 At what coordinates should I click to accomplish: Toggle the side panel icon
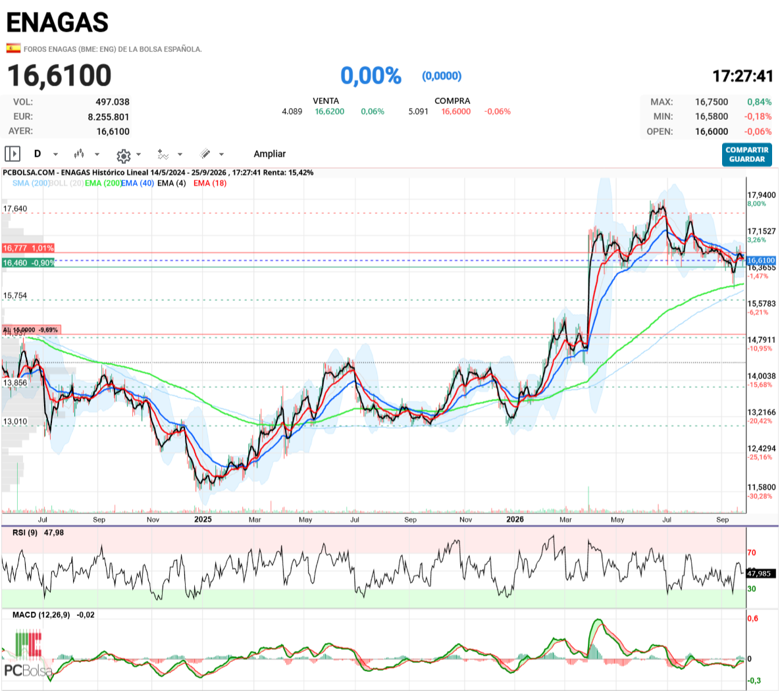13,154
